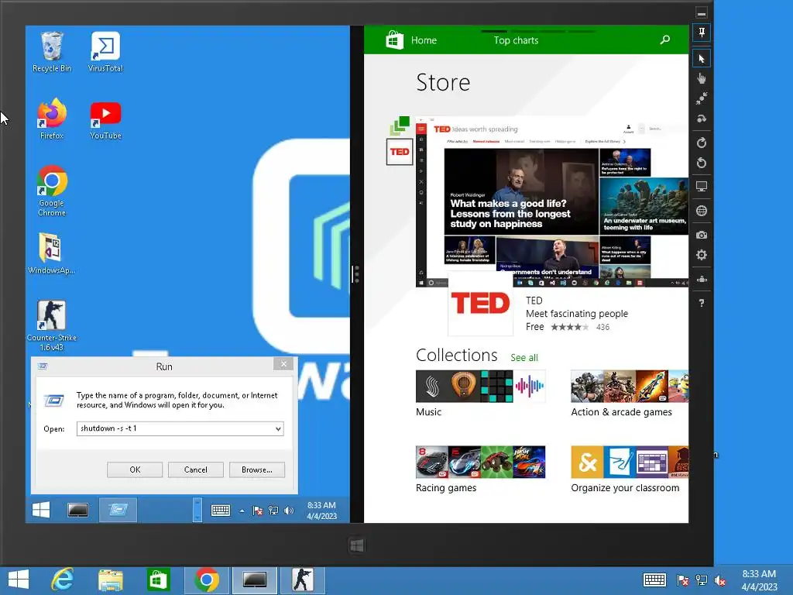Open Store search magnifier icon
The width and height of the screenshot is (793, 595).
click(x=665, y=40)
